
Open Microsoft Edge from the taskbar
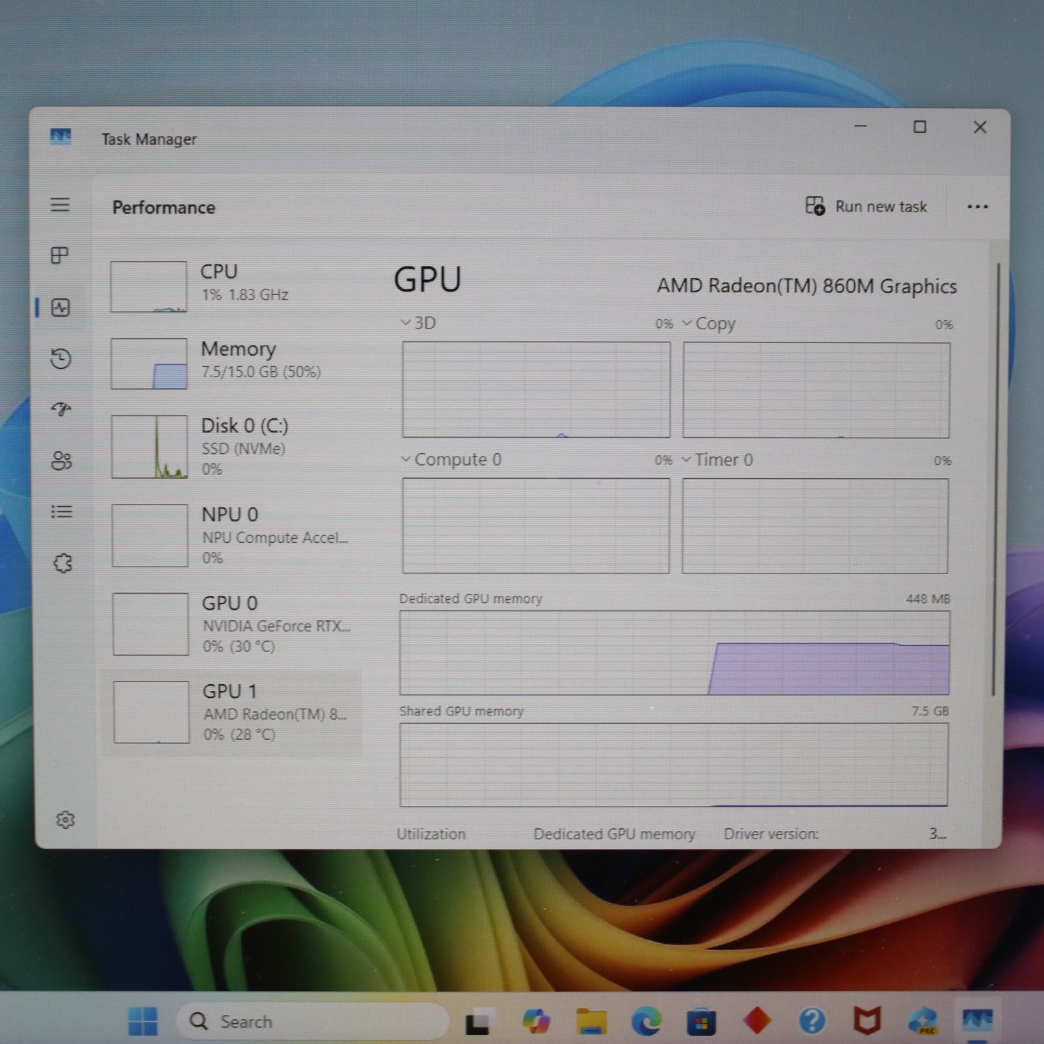pyautogui.click(x=646, y=1021)
